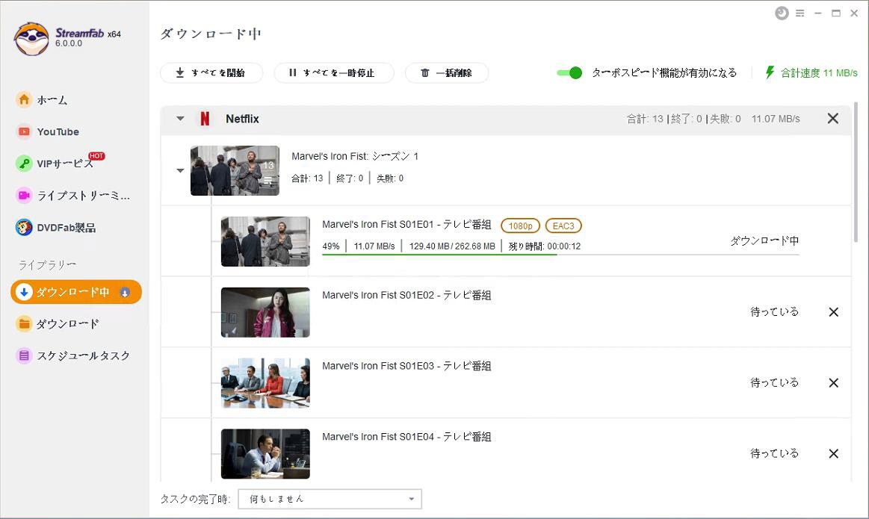Open the タスクの完了時 dropdown

330,499
